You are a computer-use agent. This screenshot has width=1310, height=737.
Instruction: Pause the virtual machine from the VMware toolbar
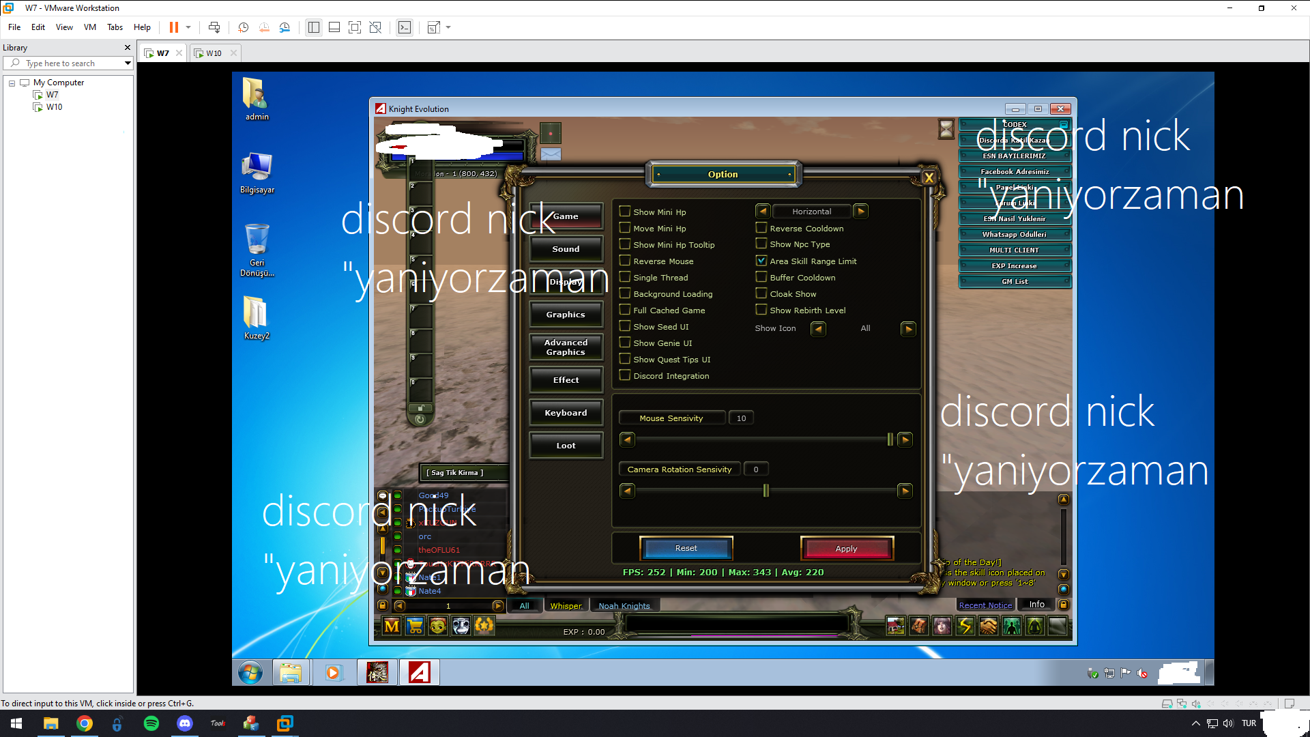174,27
